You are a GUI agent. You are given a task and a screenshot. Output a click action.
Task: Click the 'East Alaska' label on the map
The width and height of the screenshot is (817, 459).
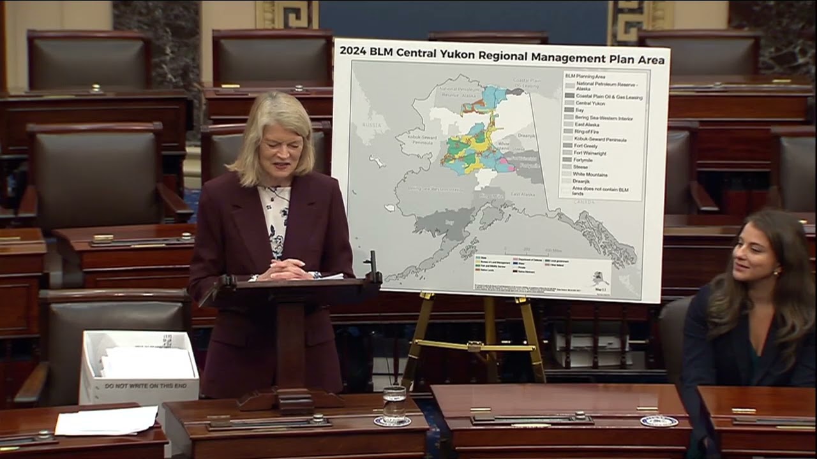tap(523, 193)
